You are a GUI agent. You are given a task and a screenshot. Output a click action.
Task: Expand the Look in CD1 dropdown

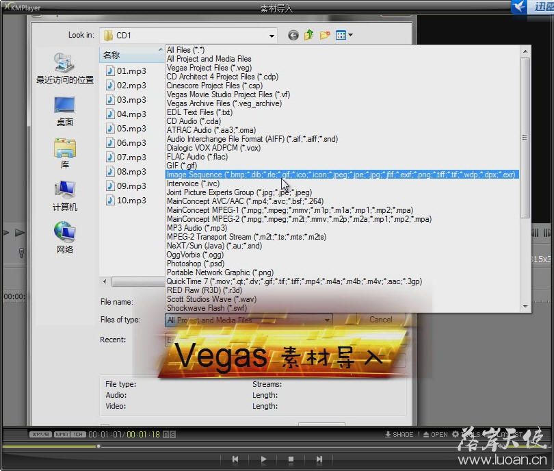pos(272,36)
